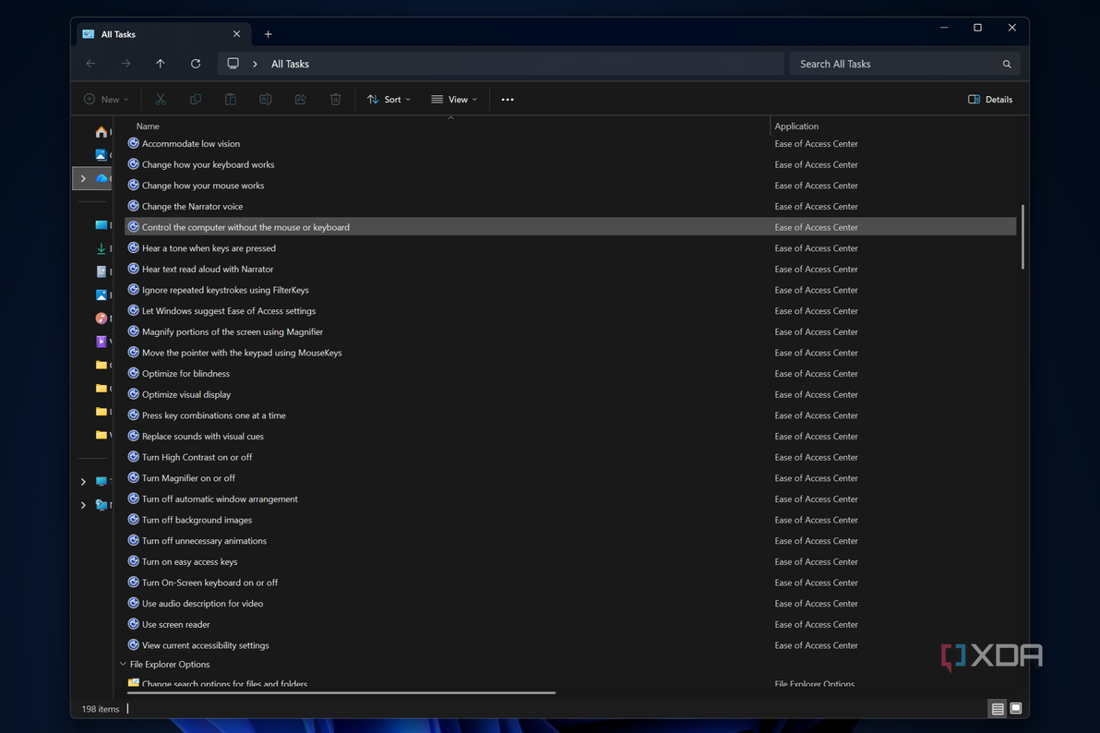
Task: Click the Delete trash icon
Action: pos(335,100)
